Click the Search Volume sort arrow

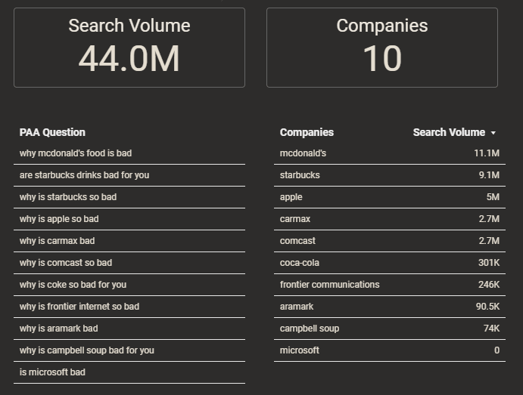coord(493,133)
